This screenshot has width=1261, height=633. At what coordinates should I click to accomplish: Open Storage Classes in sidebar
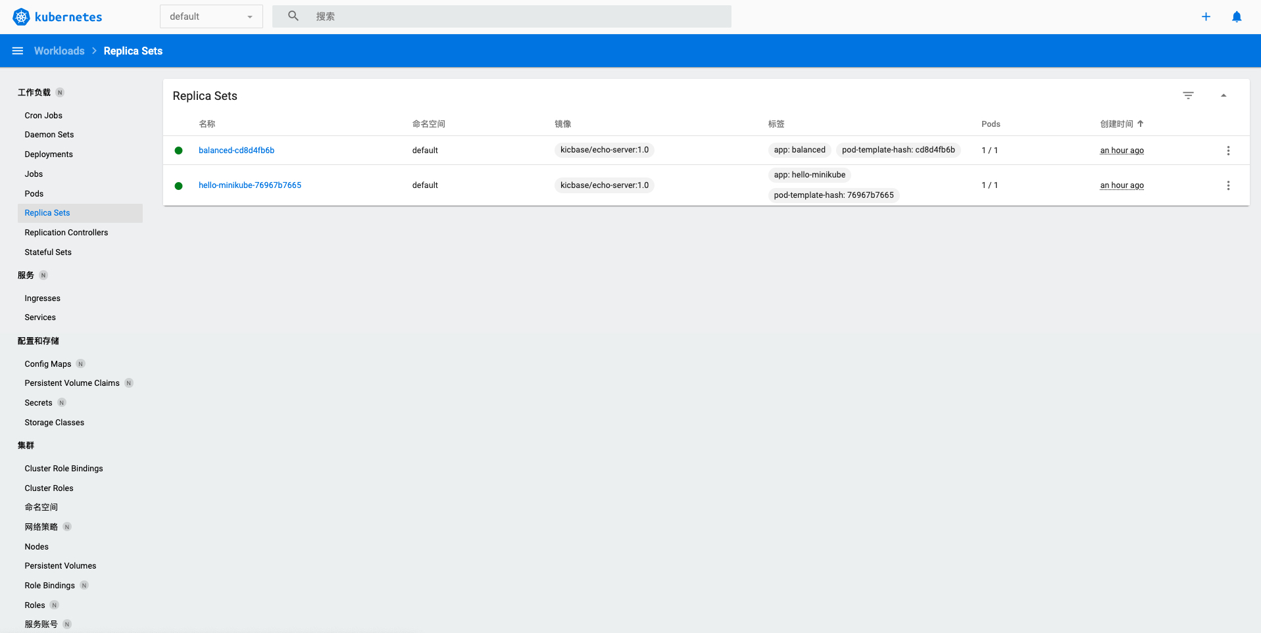coord(55,423)
